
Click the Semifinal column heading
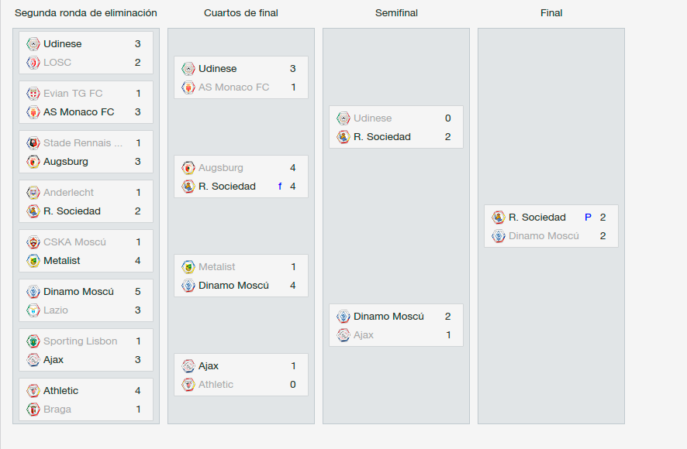tap(396, 13)
